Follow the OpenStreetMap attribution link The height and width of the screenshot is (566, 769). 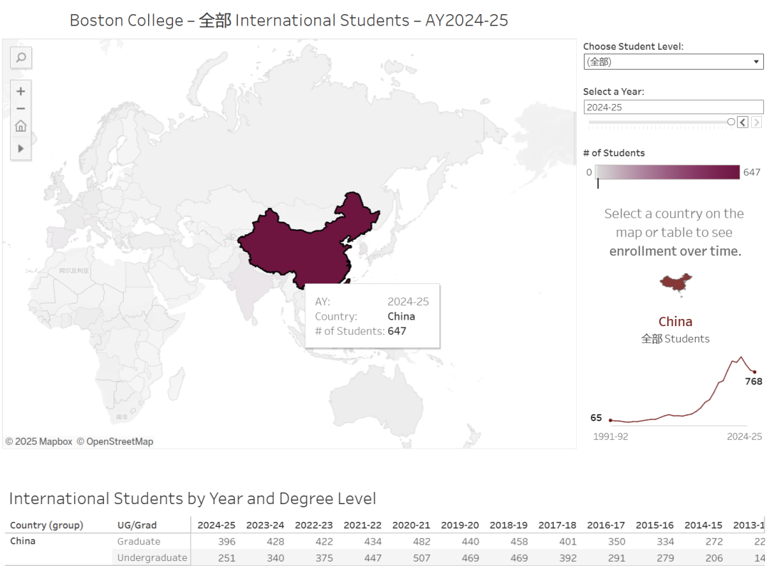point(114,441)
